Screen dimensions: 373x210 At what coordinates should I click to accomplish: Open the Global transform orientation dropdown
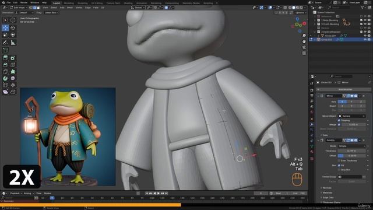tap(138, 8)
